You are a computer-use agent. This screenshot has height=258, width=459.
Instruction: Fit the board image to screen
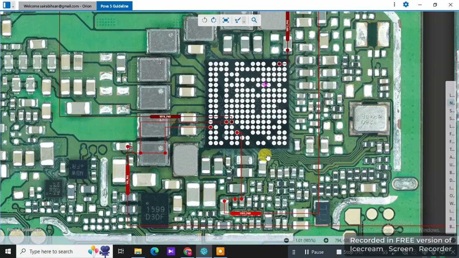[226, 20]
